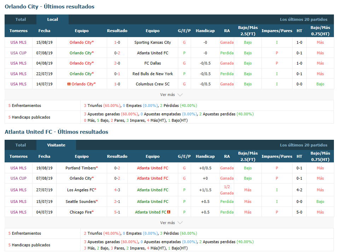341x252 pixels.
Task: Click +1/1.5 handicap value
Action: point(205,190)
